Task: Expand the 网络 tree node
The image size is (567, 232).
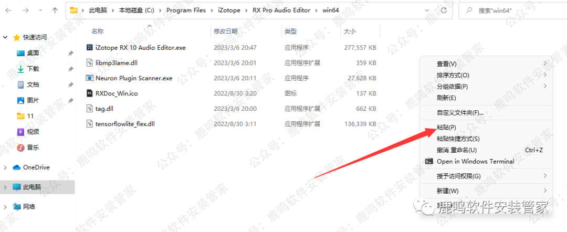Action: [5, 207]
